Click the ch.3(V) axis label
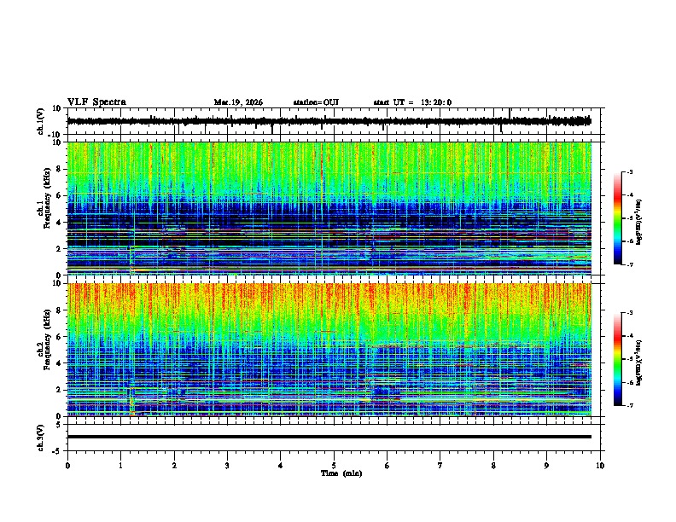Screen dimensions: 676x522 click(41, 438)
